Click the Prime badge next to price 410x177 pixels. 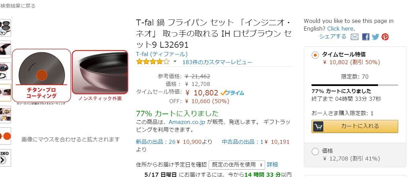pos(233,93)
